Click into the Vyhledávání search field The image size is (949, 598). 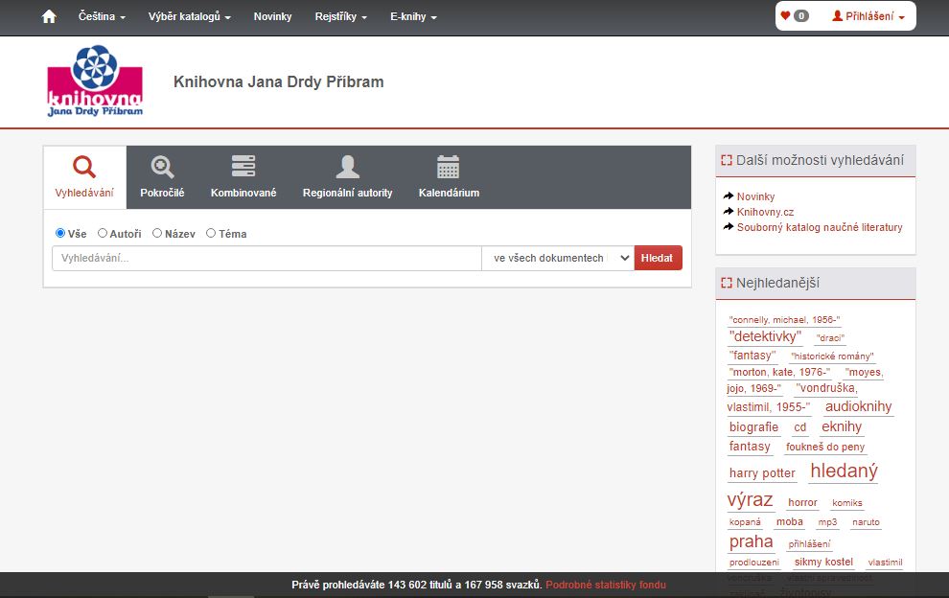click(266, 258)
